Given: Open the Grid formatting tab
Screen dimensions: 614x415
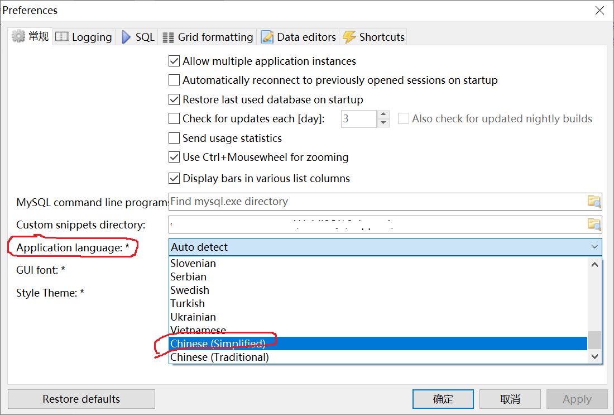Looking at the screenshot, I should click(207, 37).
